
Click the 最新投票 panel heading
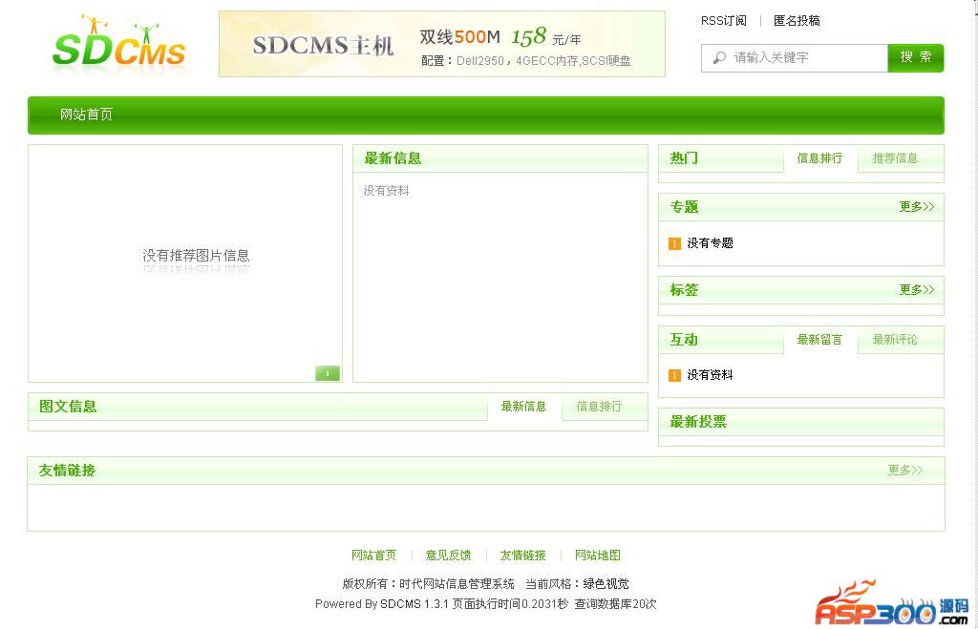point(698,422)
